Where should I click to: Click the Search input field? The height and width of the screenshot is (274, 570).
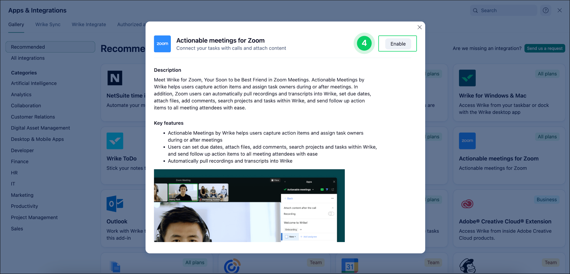point(504,10)
